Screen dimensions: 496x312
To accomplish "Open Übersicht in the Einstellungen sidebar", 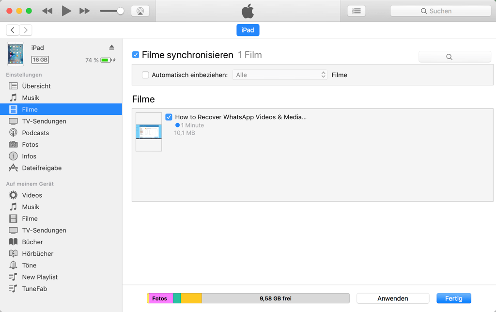I will (x=61, y=86).
